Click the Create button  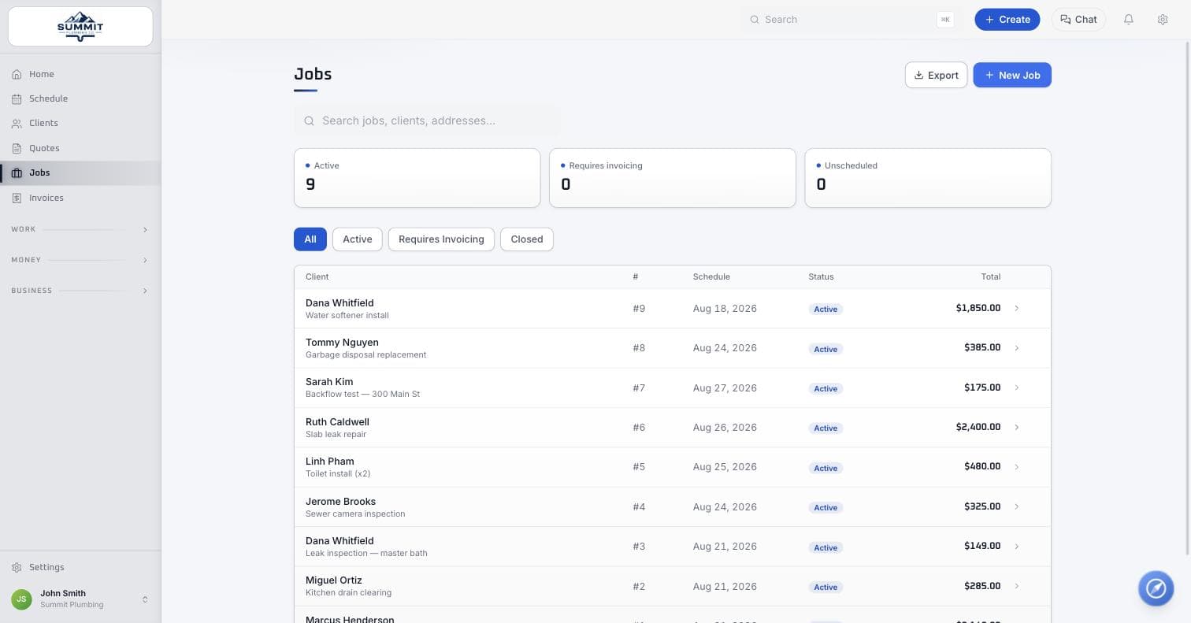tap(1007, 20)
